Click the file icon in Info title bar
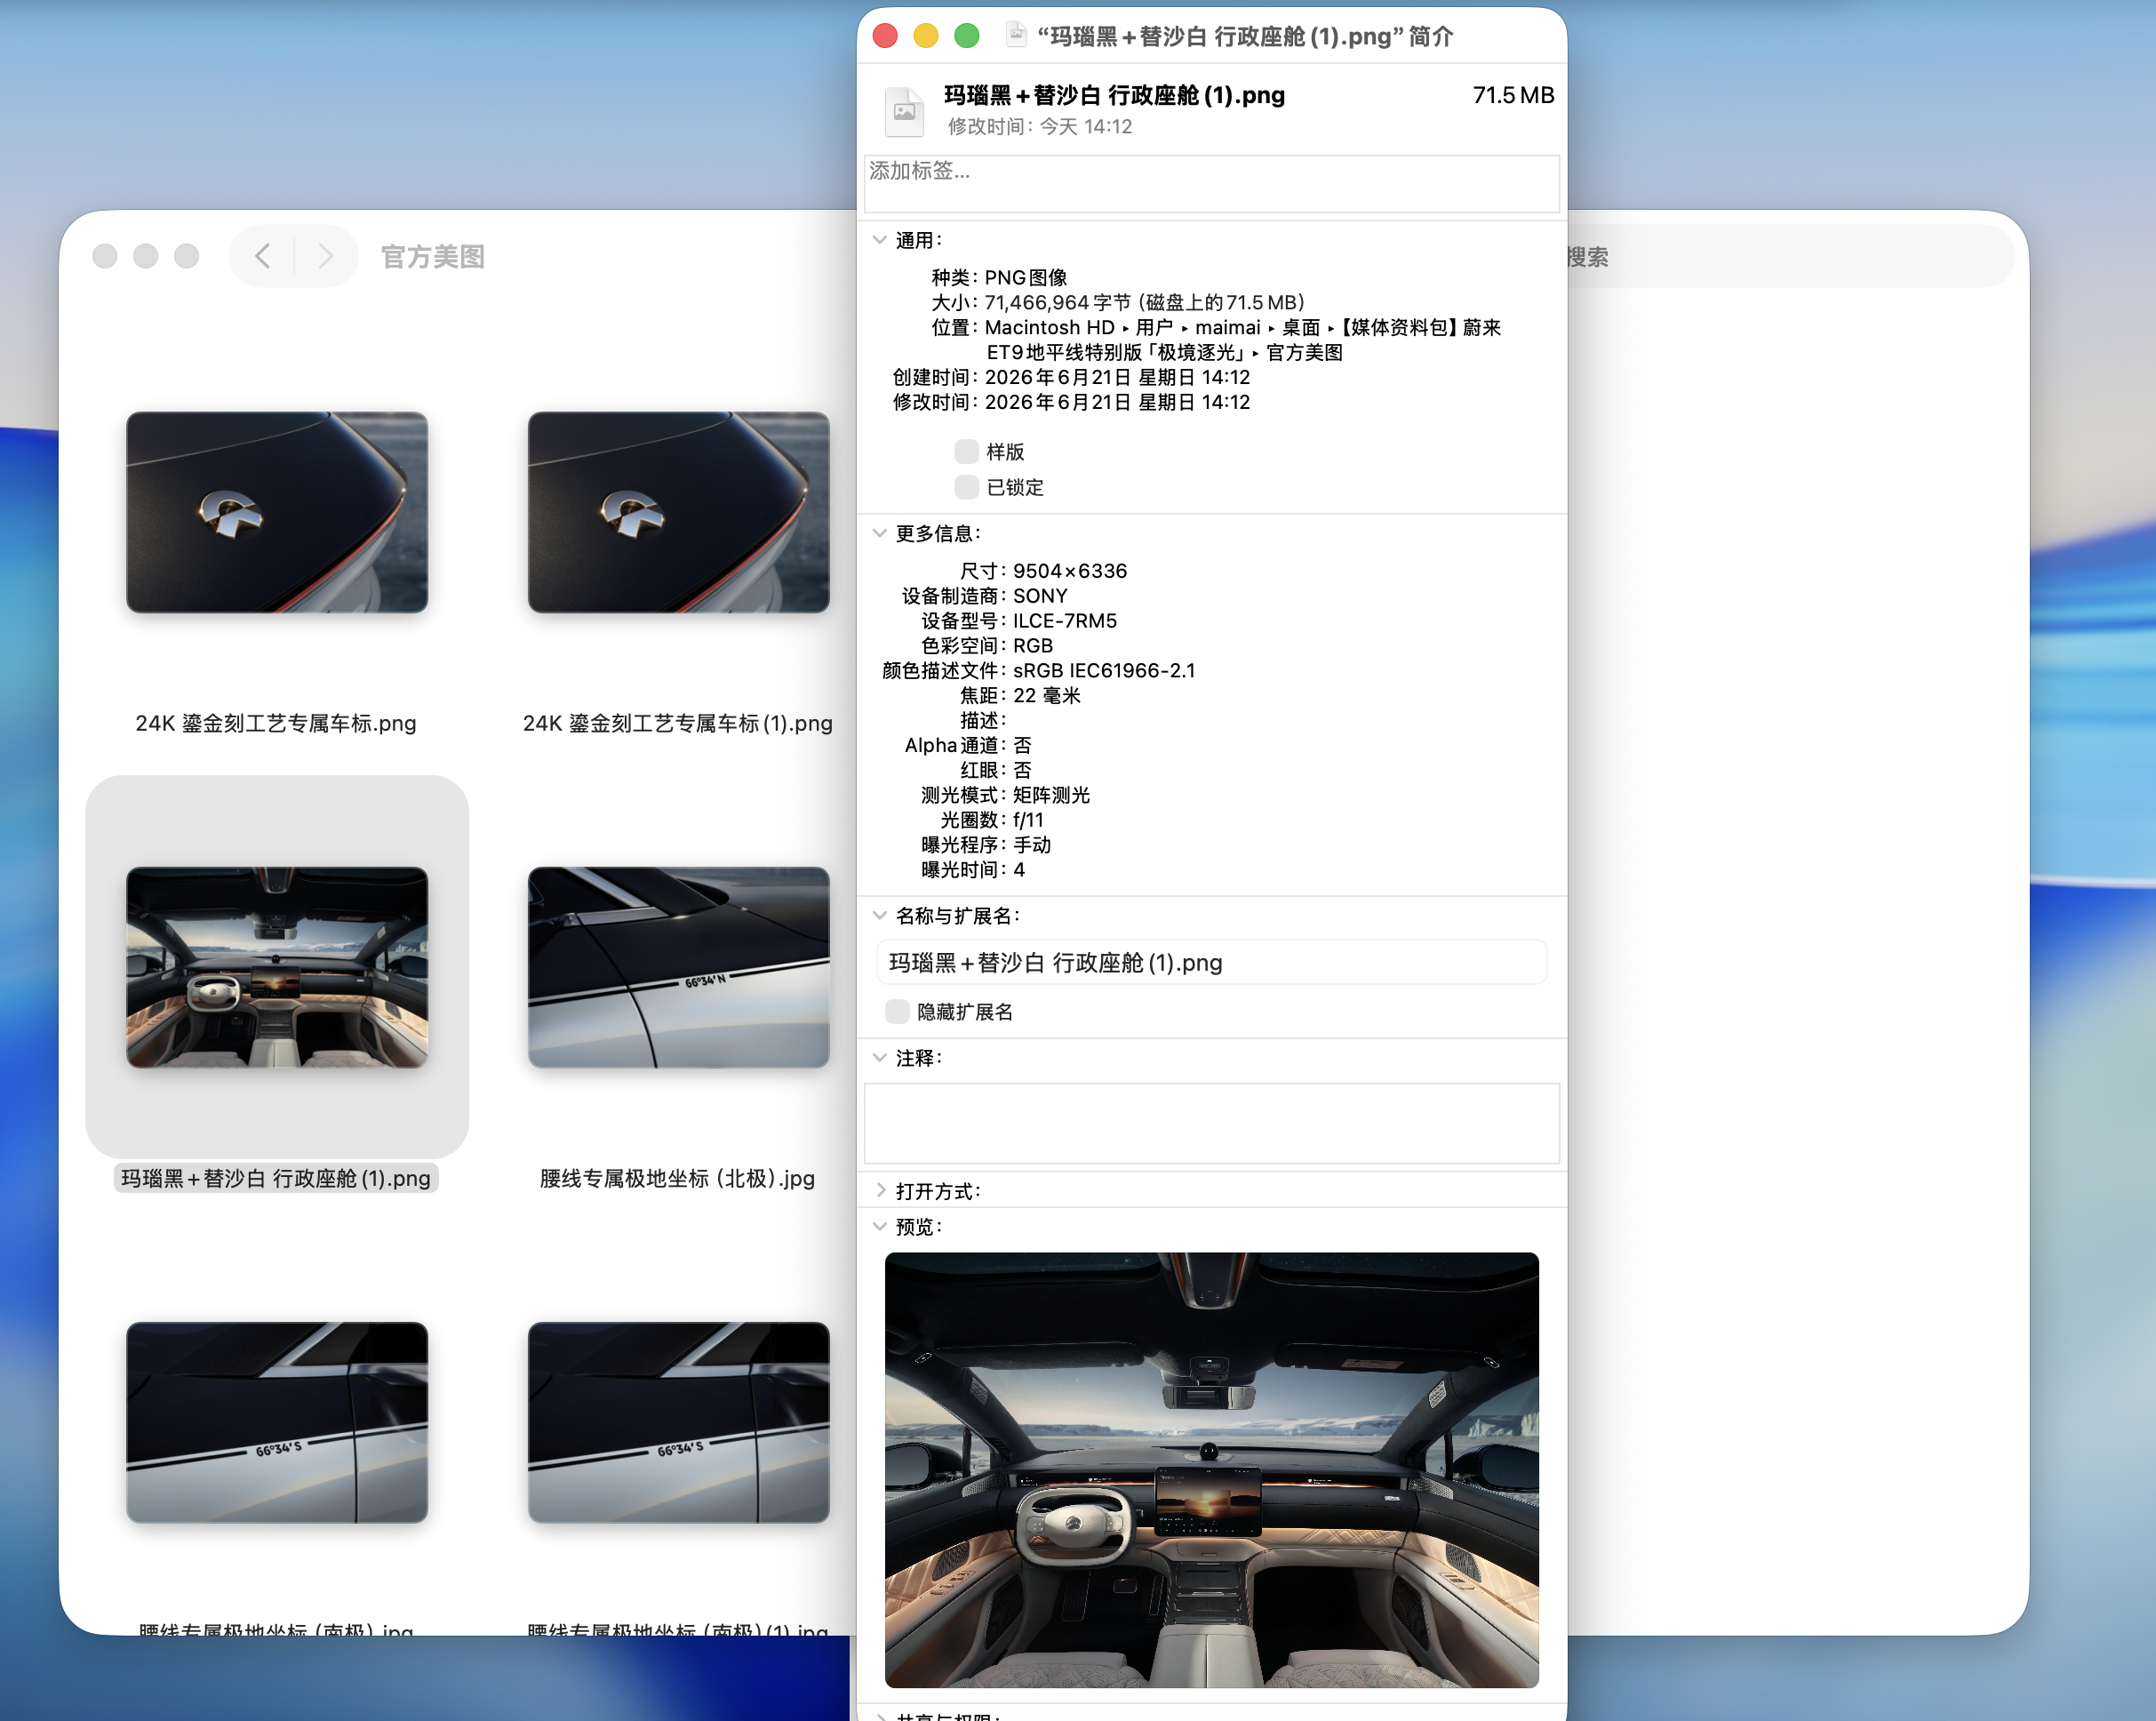Viewport: 2156px width, 1721px height. pyautogui.click(x=1016, y=36)
